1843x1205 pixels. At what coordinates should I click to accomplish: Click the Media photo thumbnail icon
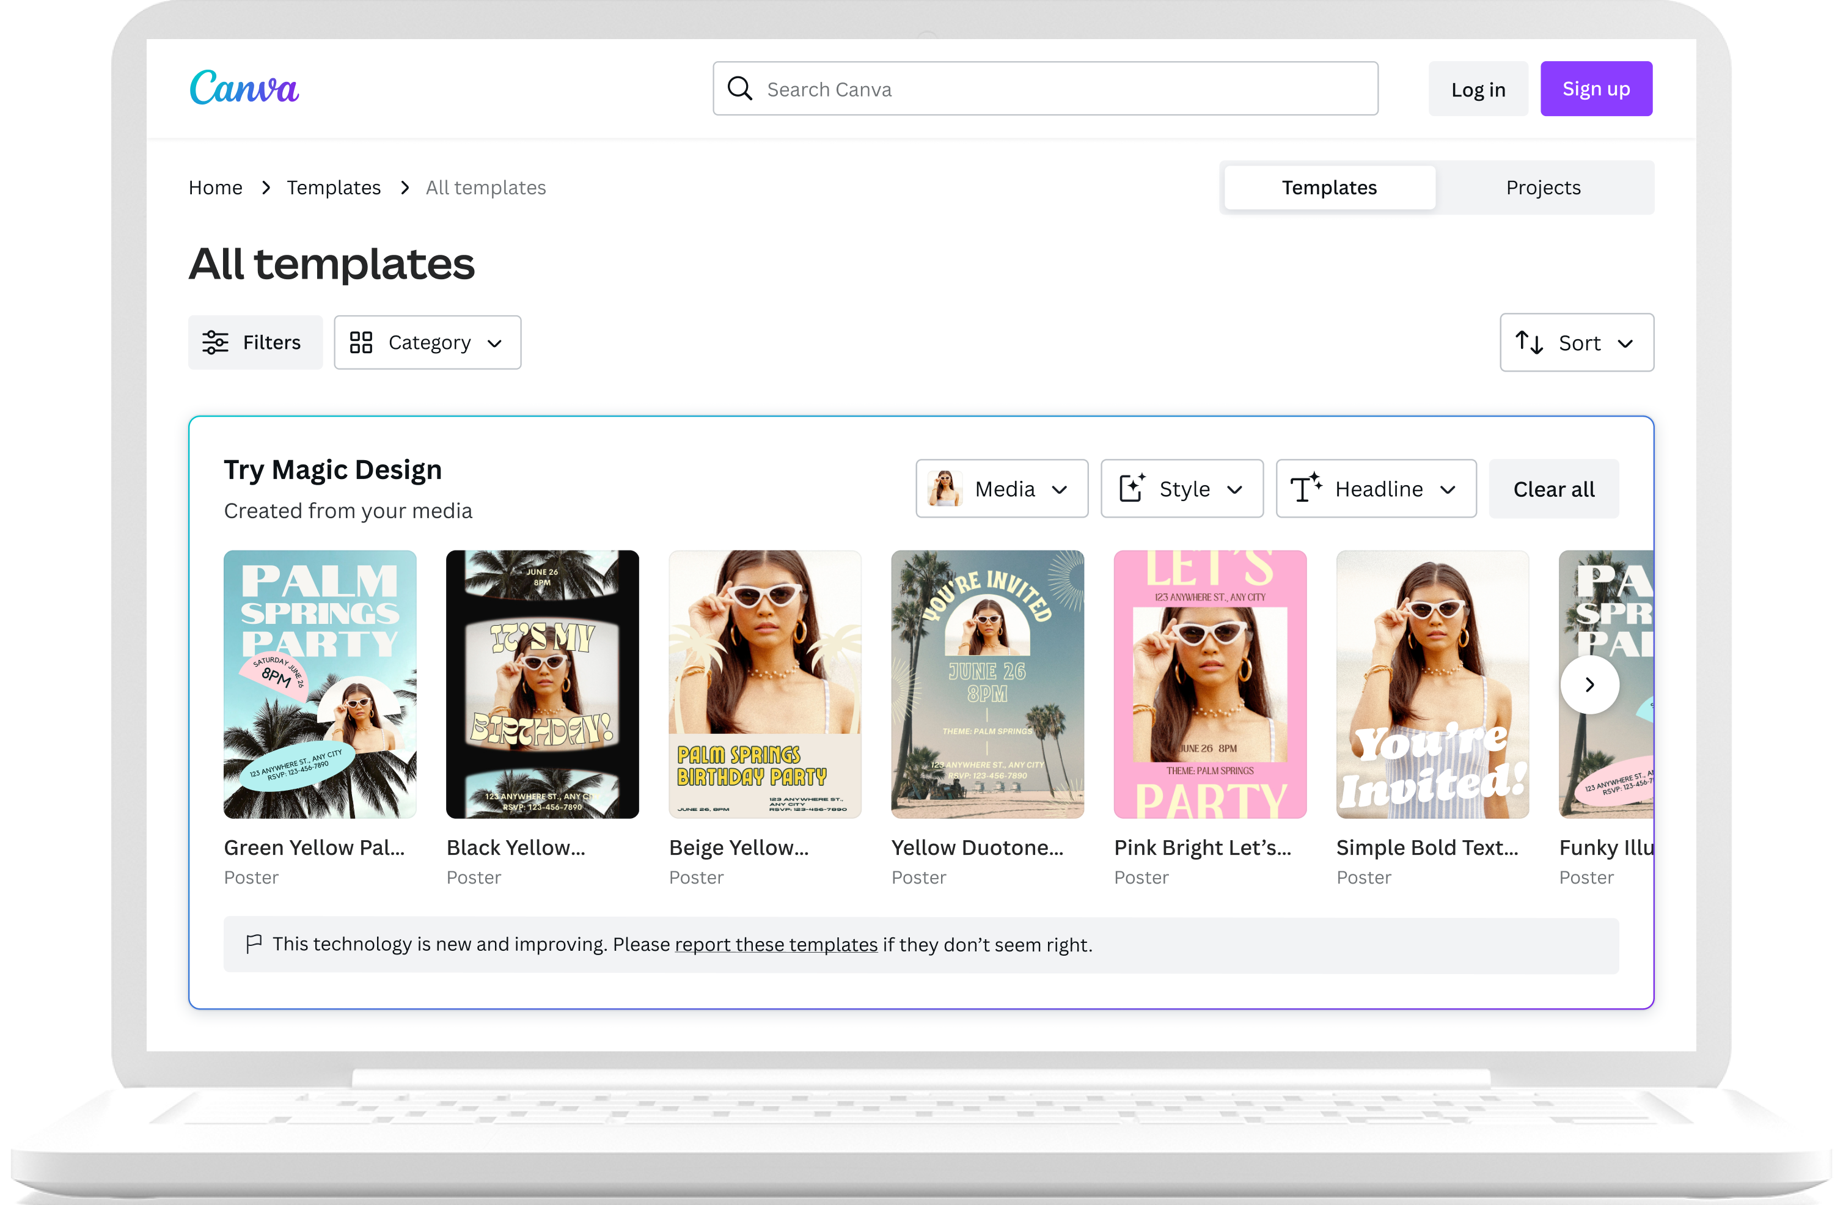click(x=944, y=489)
